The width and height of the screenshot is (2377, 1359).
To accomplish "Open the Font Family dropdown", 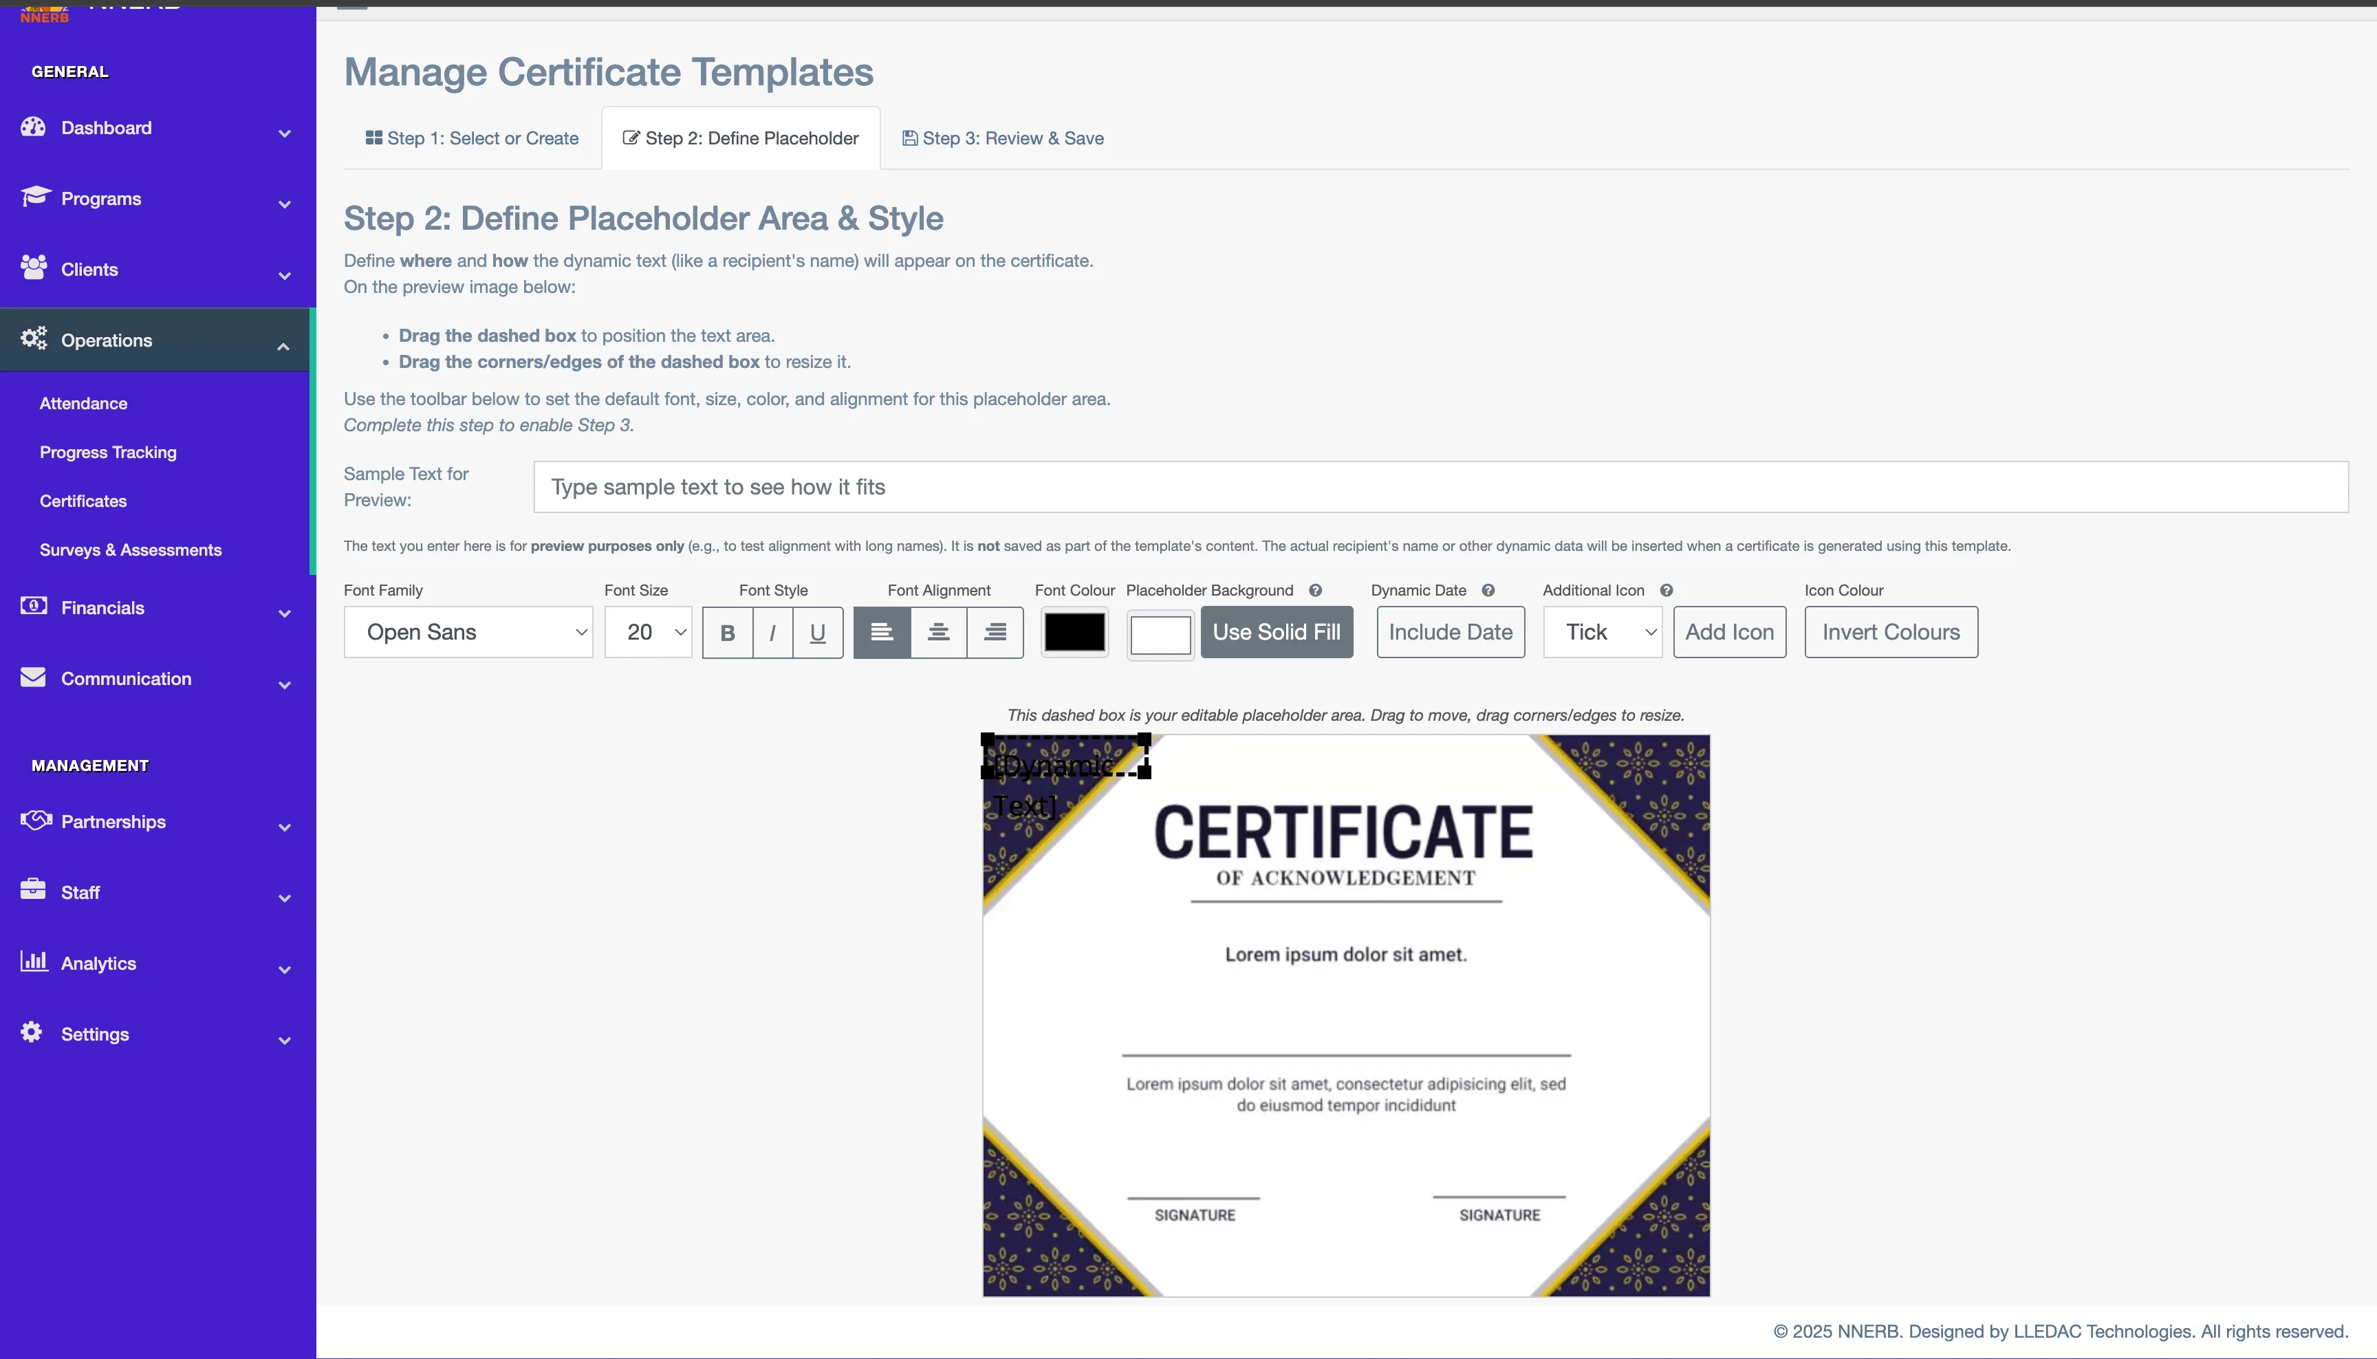I will coord(468,633).
